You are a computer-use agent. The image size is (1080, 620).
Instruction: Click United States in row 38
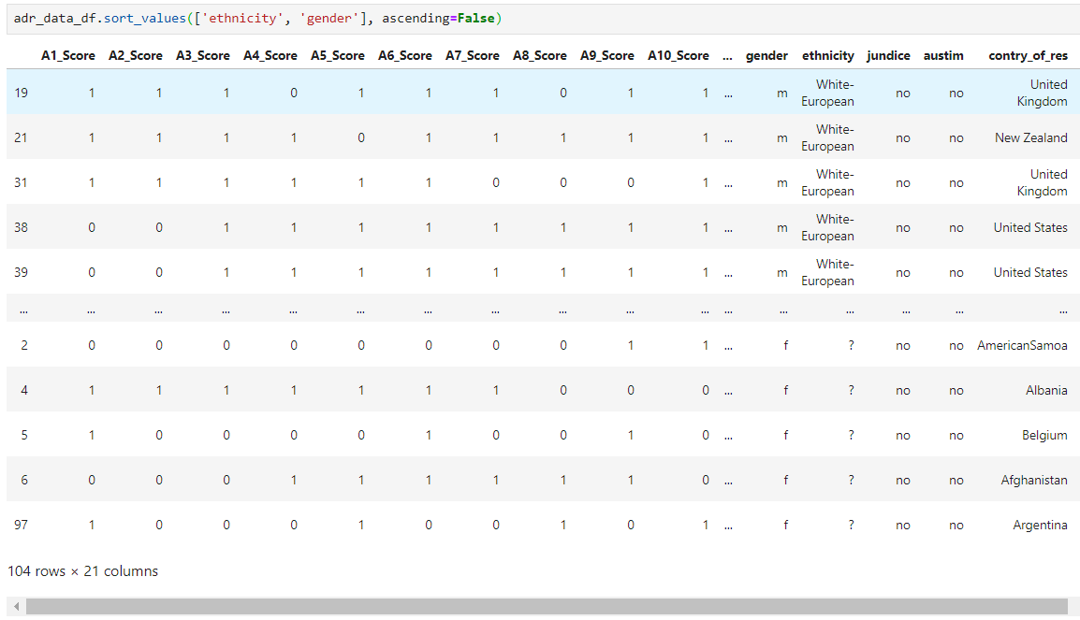[x=1030, y=227]
